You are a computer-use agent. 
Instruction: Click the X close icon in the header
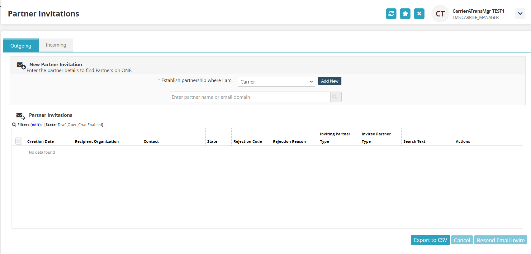coord(419,14)
